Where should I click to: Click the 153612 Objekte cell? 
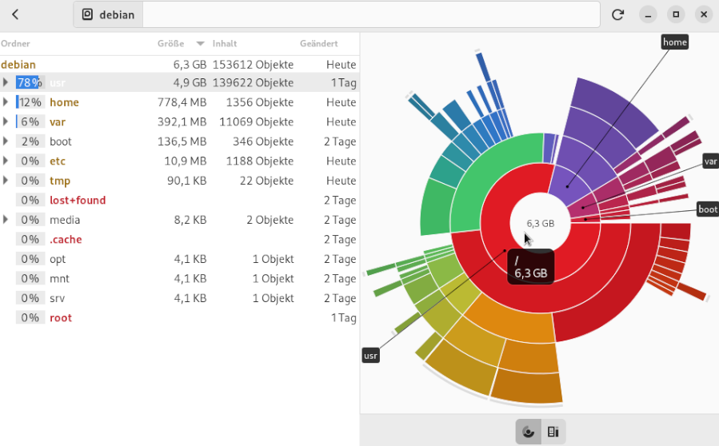[253, 65]
